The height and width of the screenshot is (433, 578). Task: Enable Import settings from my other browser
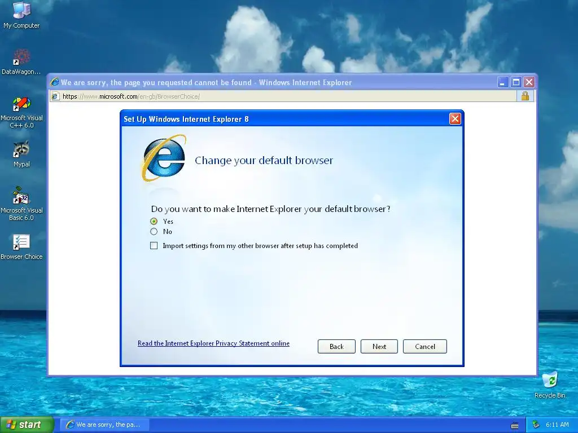[154, 246]
